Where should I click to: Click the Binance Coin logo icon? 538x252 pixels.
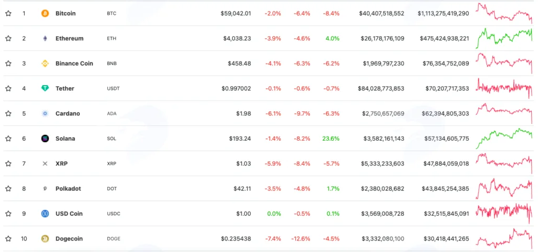click(45, 64)
